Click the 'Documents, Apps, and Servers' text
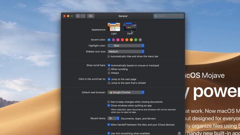Viewport: 240px width, 135px height. pyautogui.click(x=138, y=118)
